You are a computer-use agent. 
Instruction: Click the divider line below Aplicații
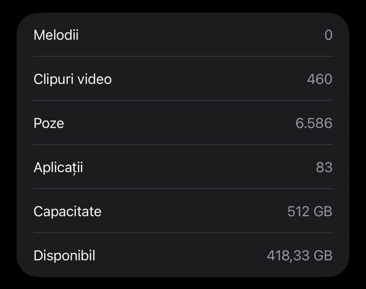[183, 189]
